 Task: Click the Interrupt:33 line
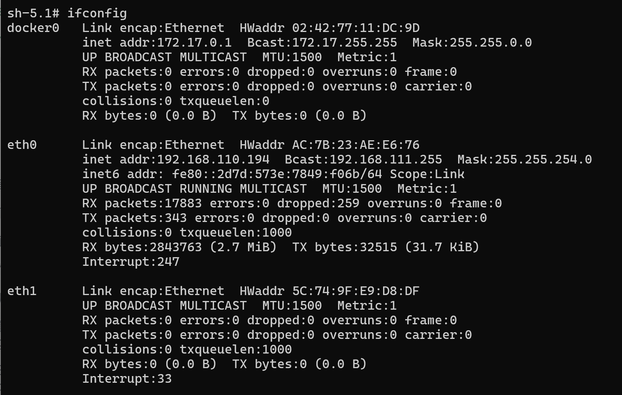pos(127,379)
